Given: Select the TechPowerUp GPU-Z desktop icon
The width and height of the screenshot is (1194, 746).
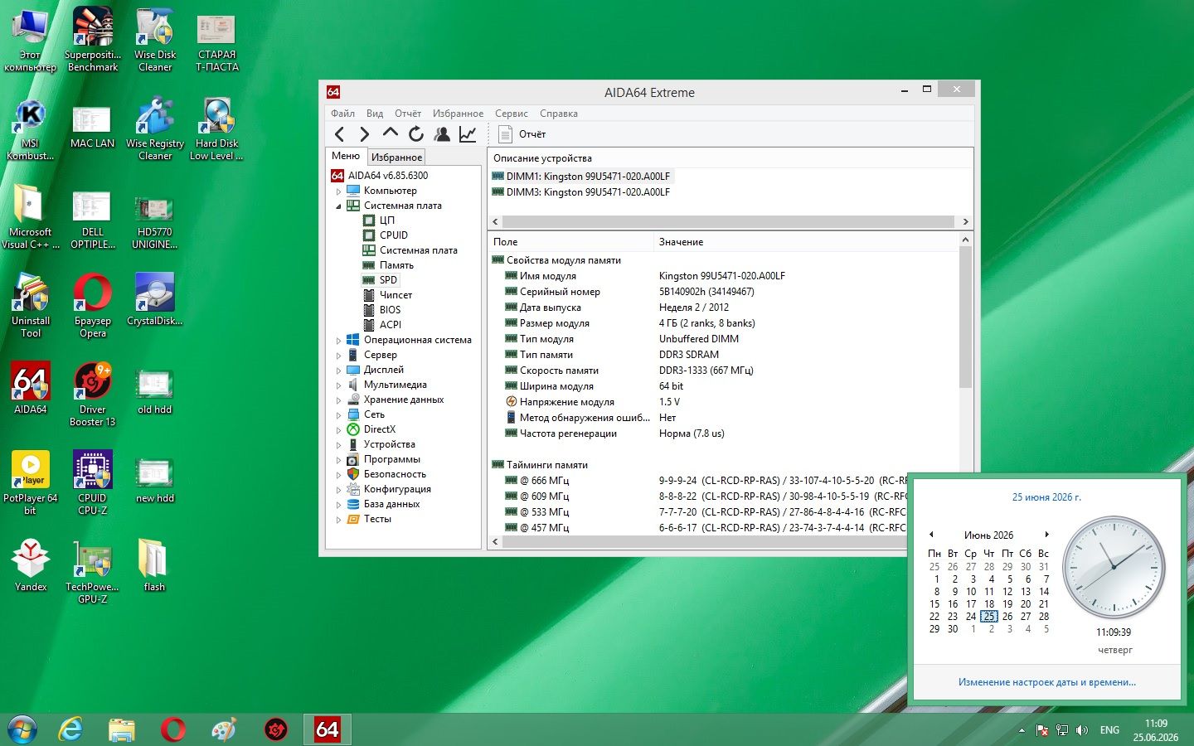Looking at the screenshot, I should 92,571.
